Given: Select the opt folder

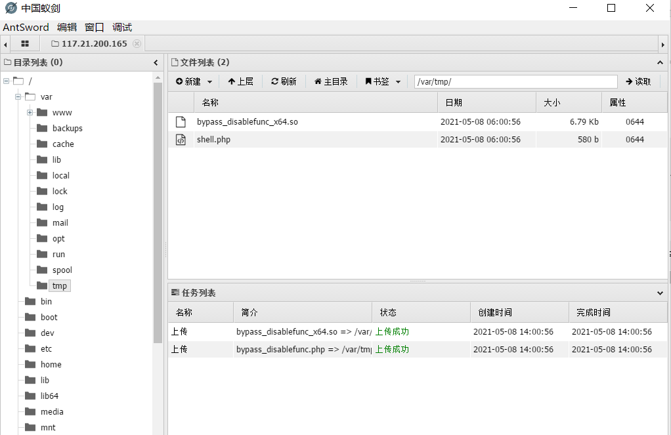Looking at the screenshot, I should click(x=58, y=239).
